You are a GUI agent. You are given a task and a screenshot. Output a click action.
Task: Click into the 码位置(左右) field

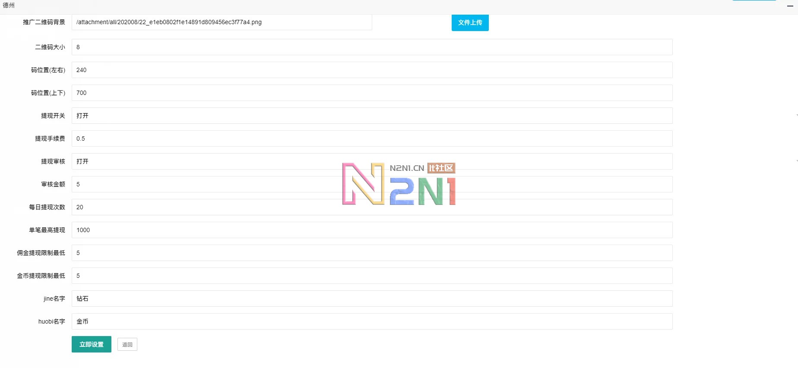click(371, 70)
